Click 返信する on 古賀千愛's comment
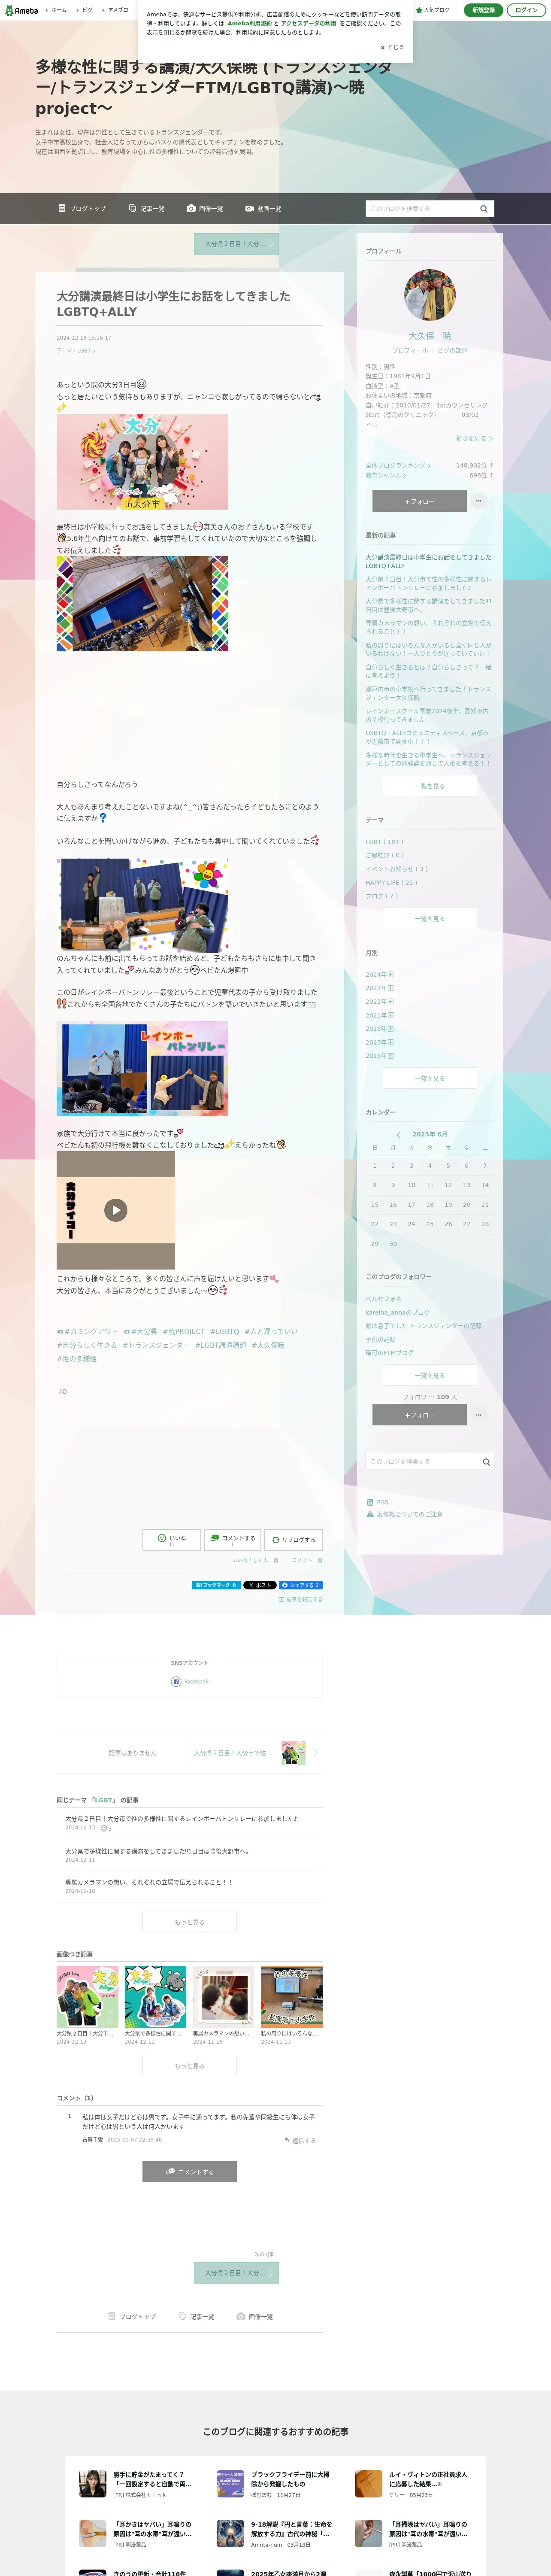This screenshot has height=2576, width=551. [x=300, y=2141]
